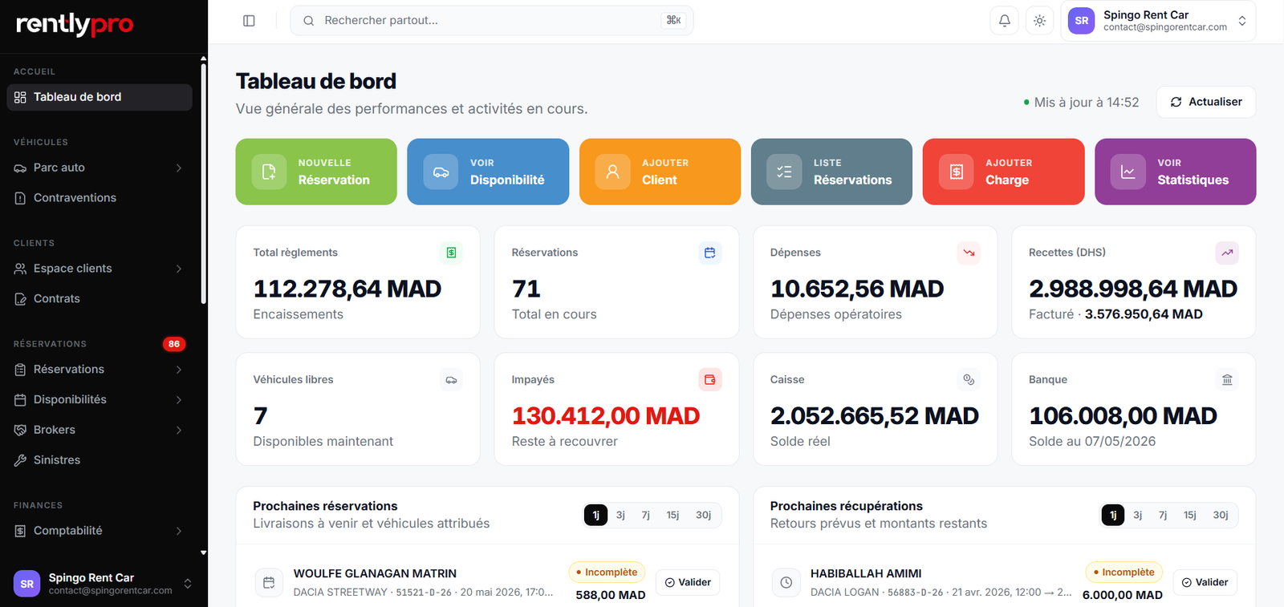Click Valider for WOULFE GLANAGAN MATRIN

click(x=688, y=583)
